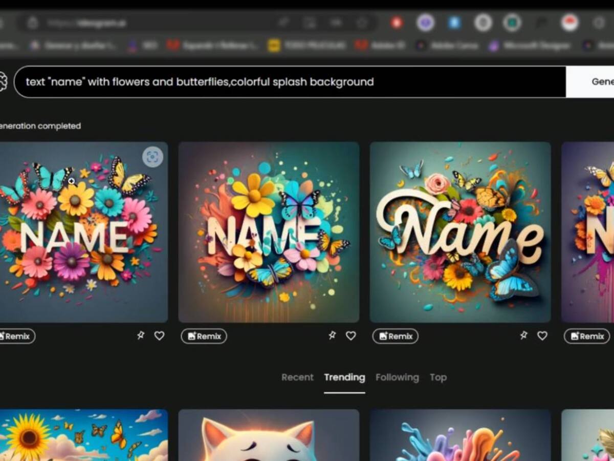Switch to the Recent tab
The width and height of the screenshot is (614, 461).
pos(297,378)
